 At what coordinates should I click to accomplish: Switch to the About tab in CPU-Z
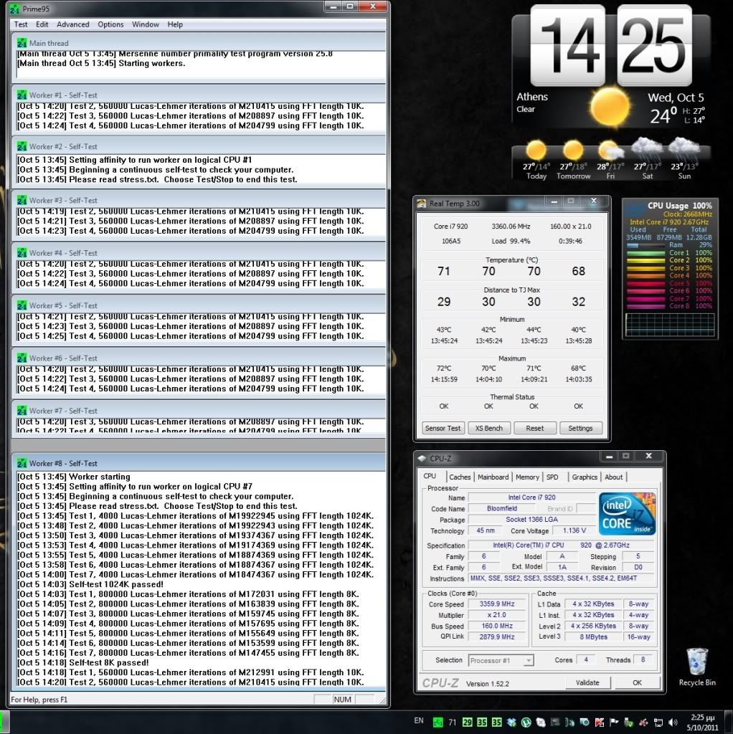click(x=613, y=477)
